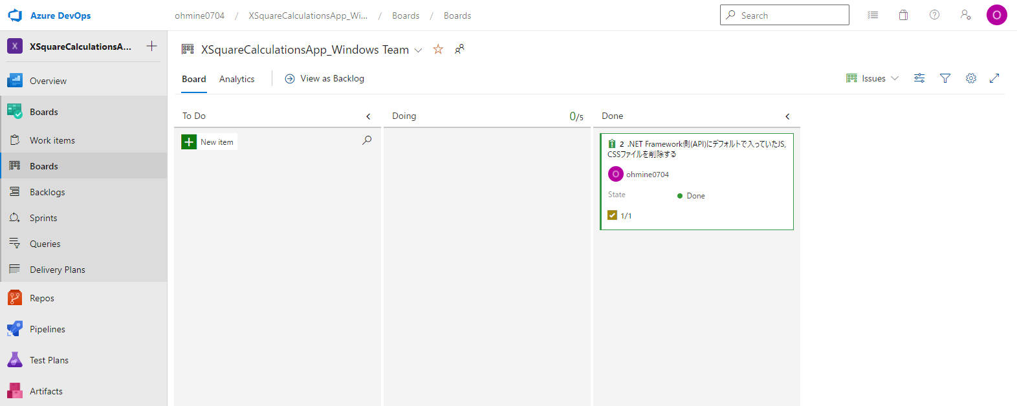Open the Marketplace shopping bag icon
Viewport: 1017px width, 406px height.
point(903,15)
